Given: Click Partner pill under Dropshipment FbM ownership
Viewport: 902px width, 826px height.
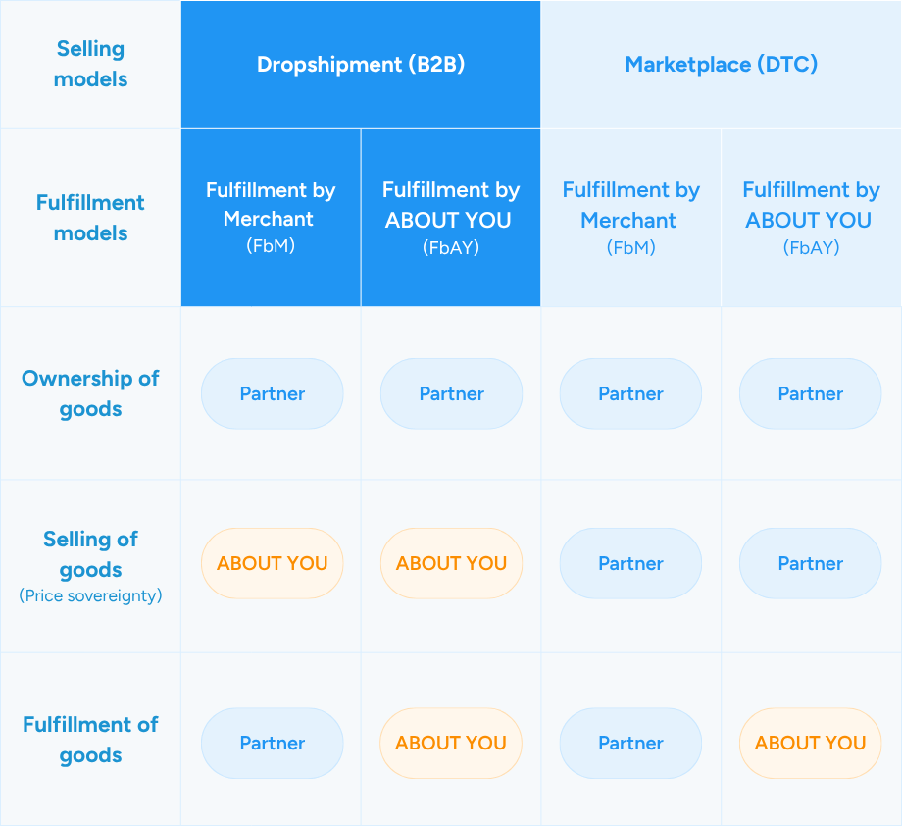Looking at the screenshot, I should click(273, 393).
